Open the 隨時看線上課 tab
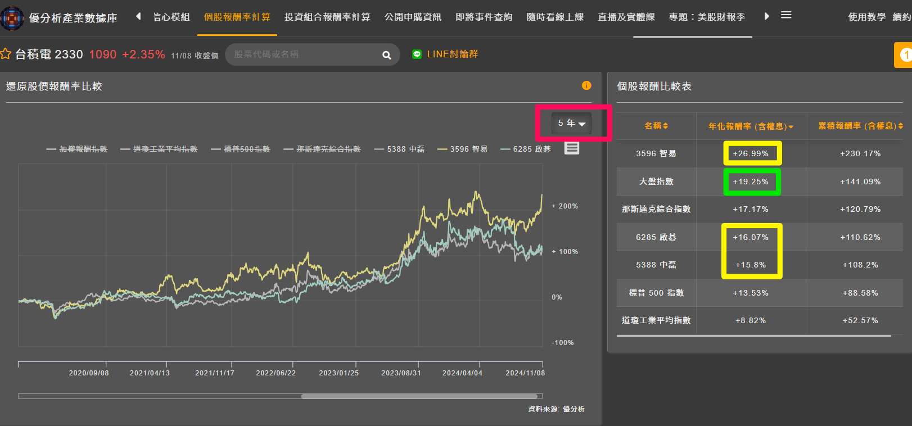 click(x=555, y=17)
